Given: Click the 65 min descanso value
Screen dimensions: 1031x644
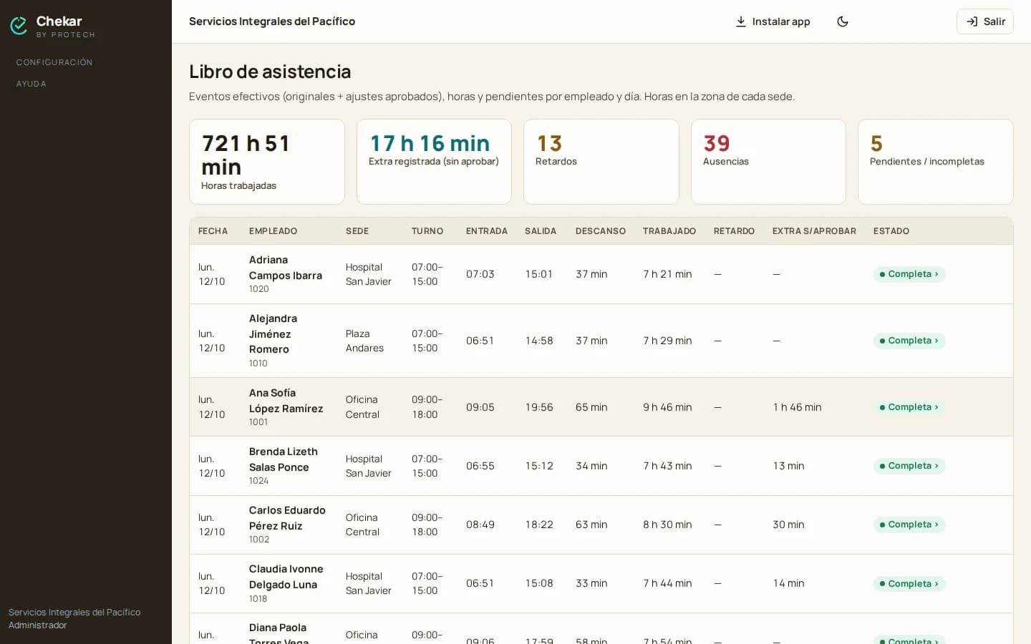Looking at the screenshot, I should tap(591, 407).
